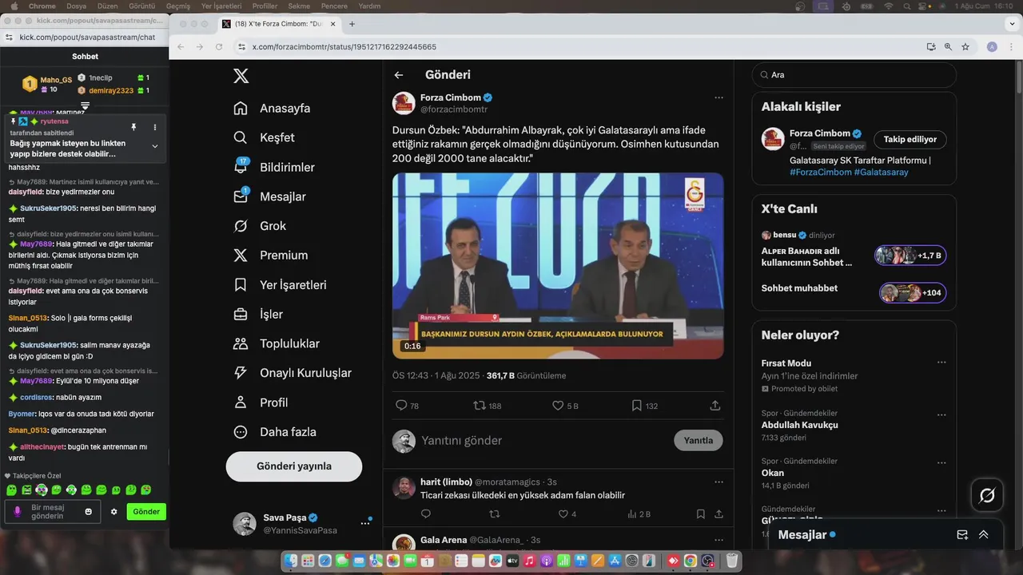
Task: Open Abdullah Kavukçu trend options
Action: point(941,415)
